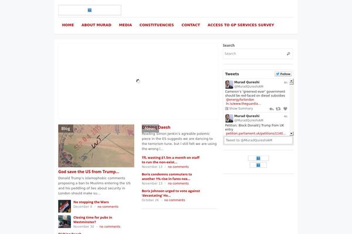Open 'no comments' under TfL wasting article
Image resolution: width=352 pixels, height=234 pixels.
point(178,167)
